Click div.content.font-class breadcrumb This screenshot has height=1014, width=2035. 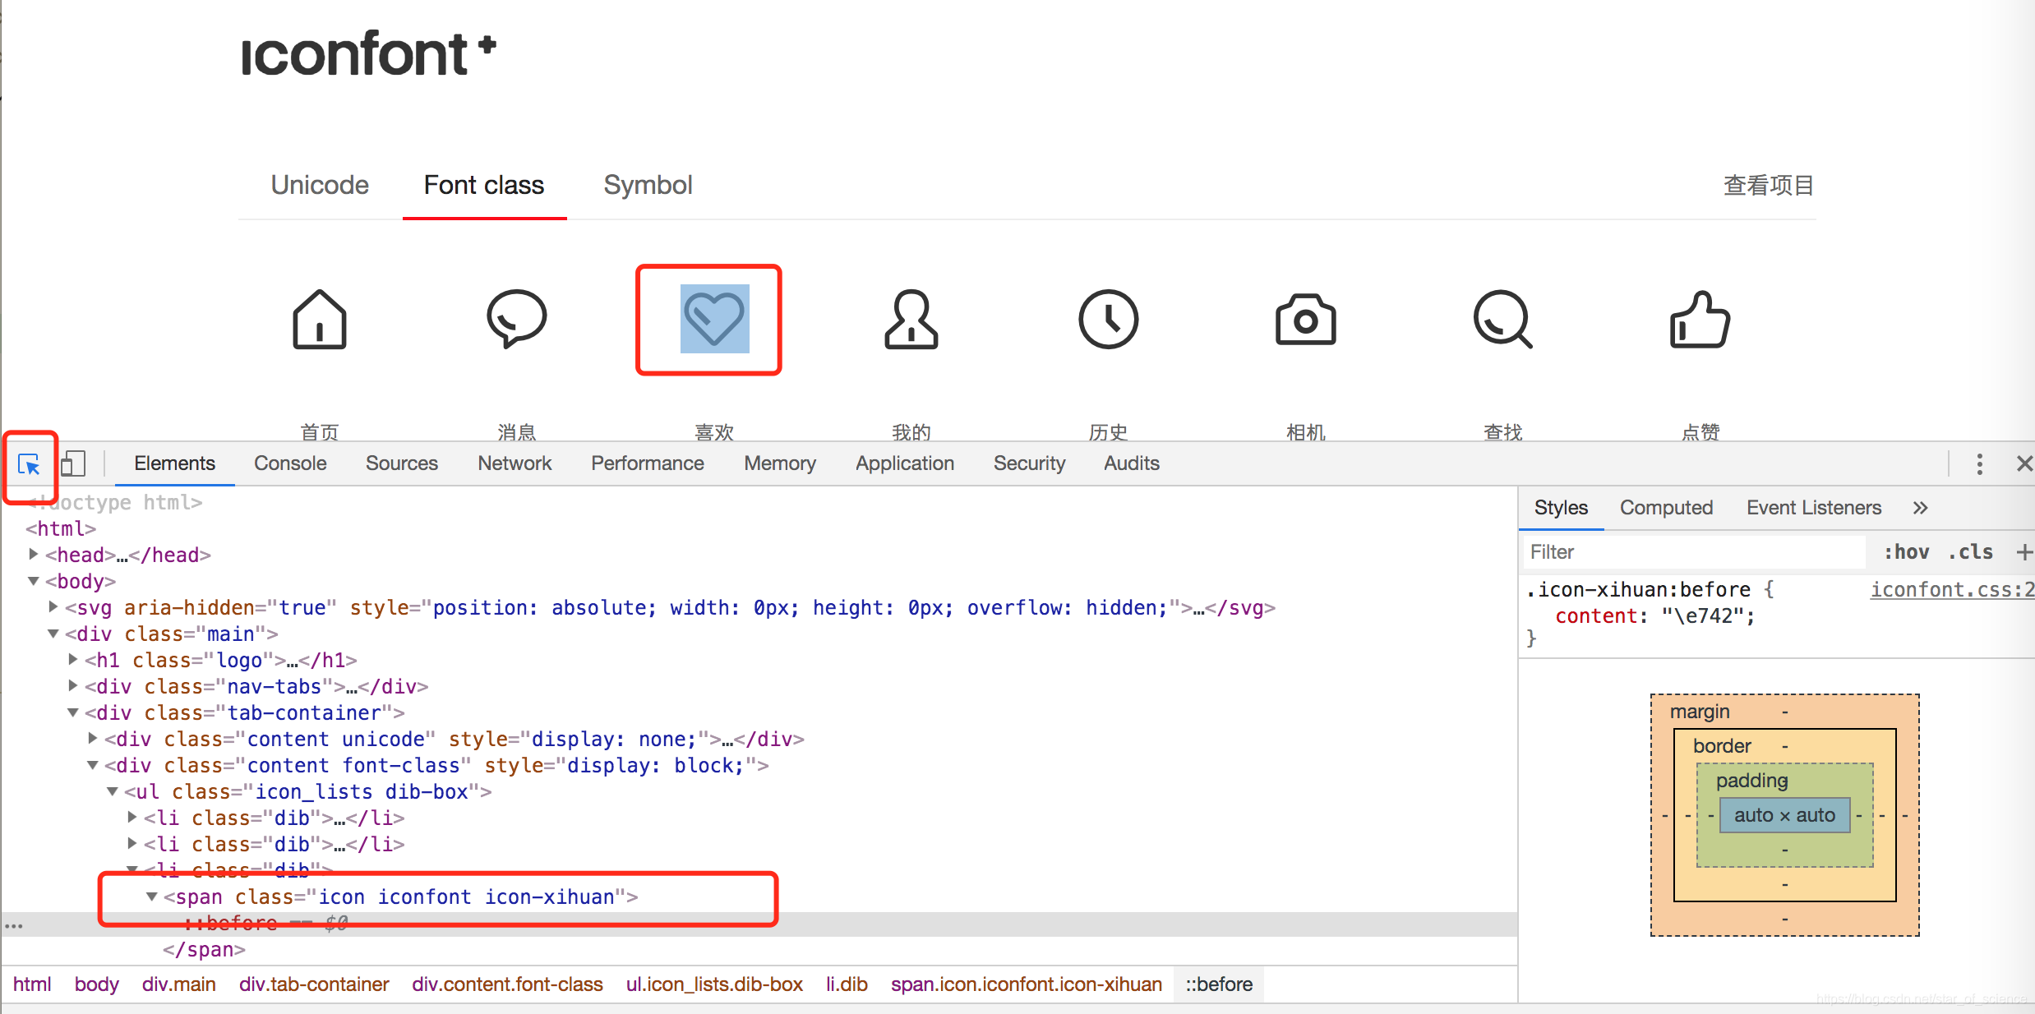point(507,984)
